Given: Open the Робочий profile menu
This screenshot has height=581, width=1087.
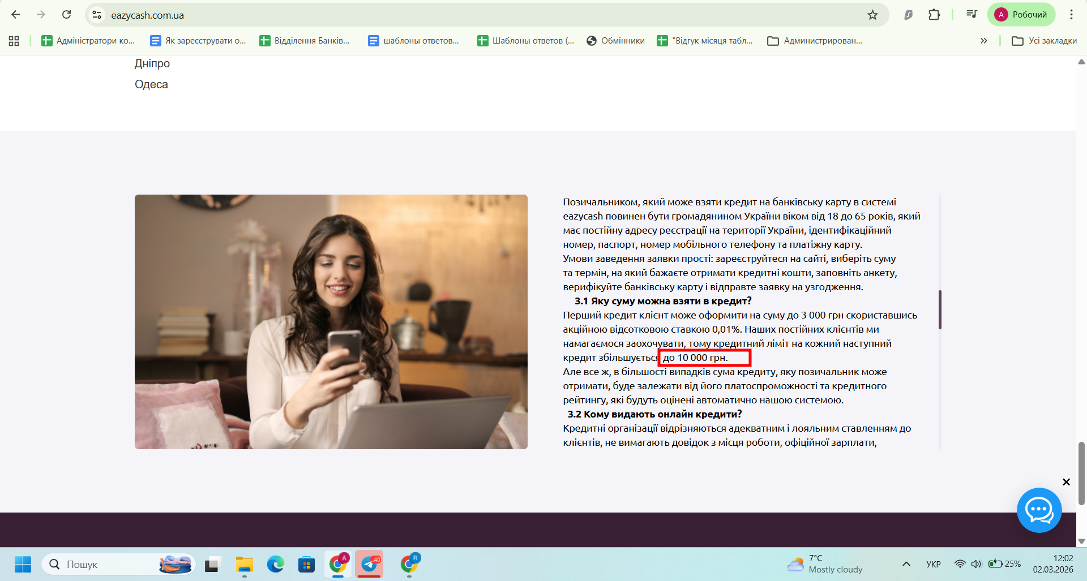Looking at the screenshot, I should tap(1021, 15).
